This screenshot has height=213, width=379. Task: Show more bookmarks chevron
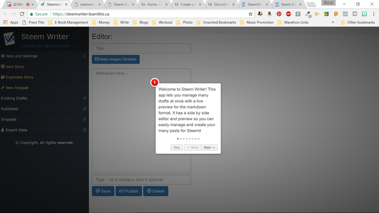pos(333,22)
